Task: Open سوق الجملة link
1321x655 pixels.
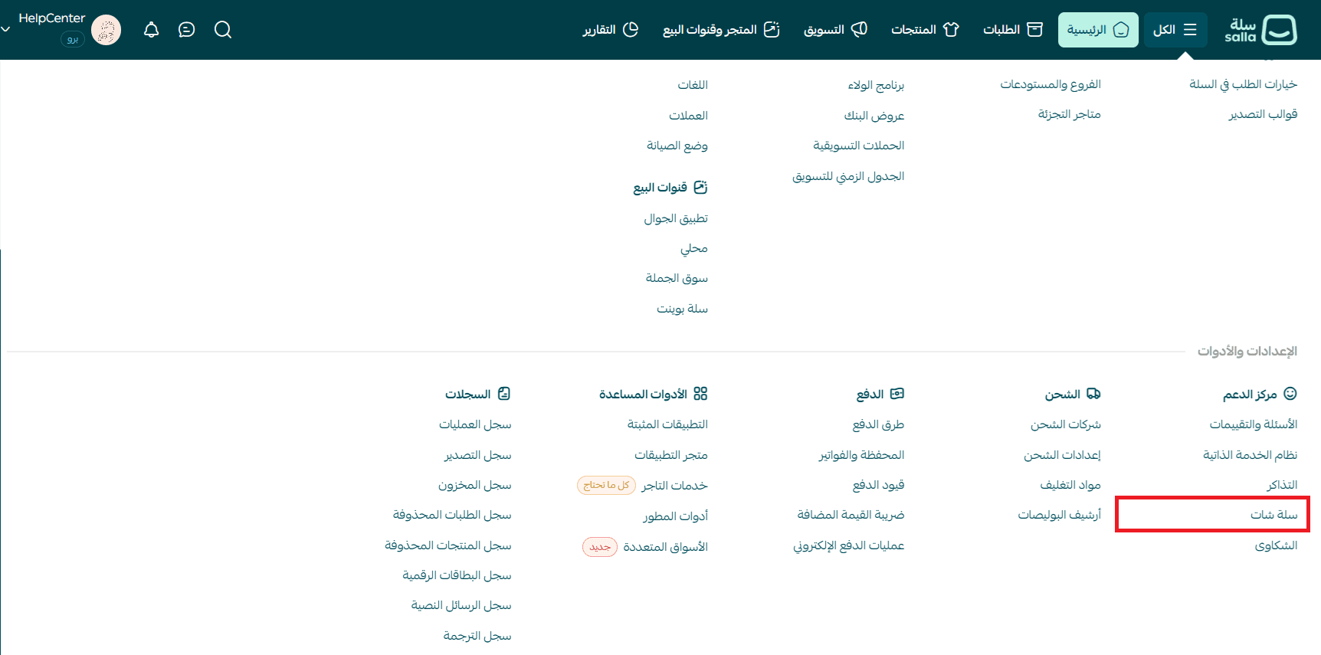Action: pyautogui.click(x=677, y=278)
